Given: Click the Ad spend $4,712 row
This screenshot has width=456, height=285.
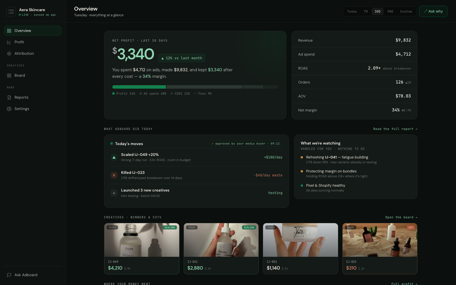Looking at the screenshot, I should click(355, 54).
